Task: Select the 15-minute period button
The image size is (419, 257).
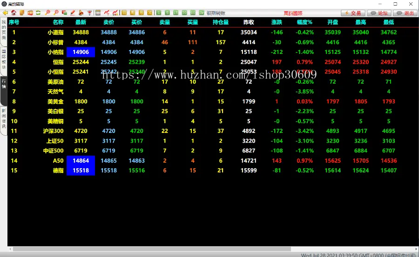Action: (x=176, y=13)
